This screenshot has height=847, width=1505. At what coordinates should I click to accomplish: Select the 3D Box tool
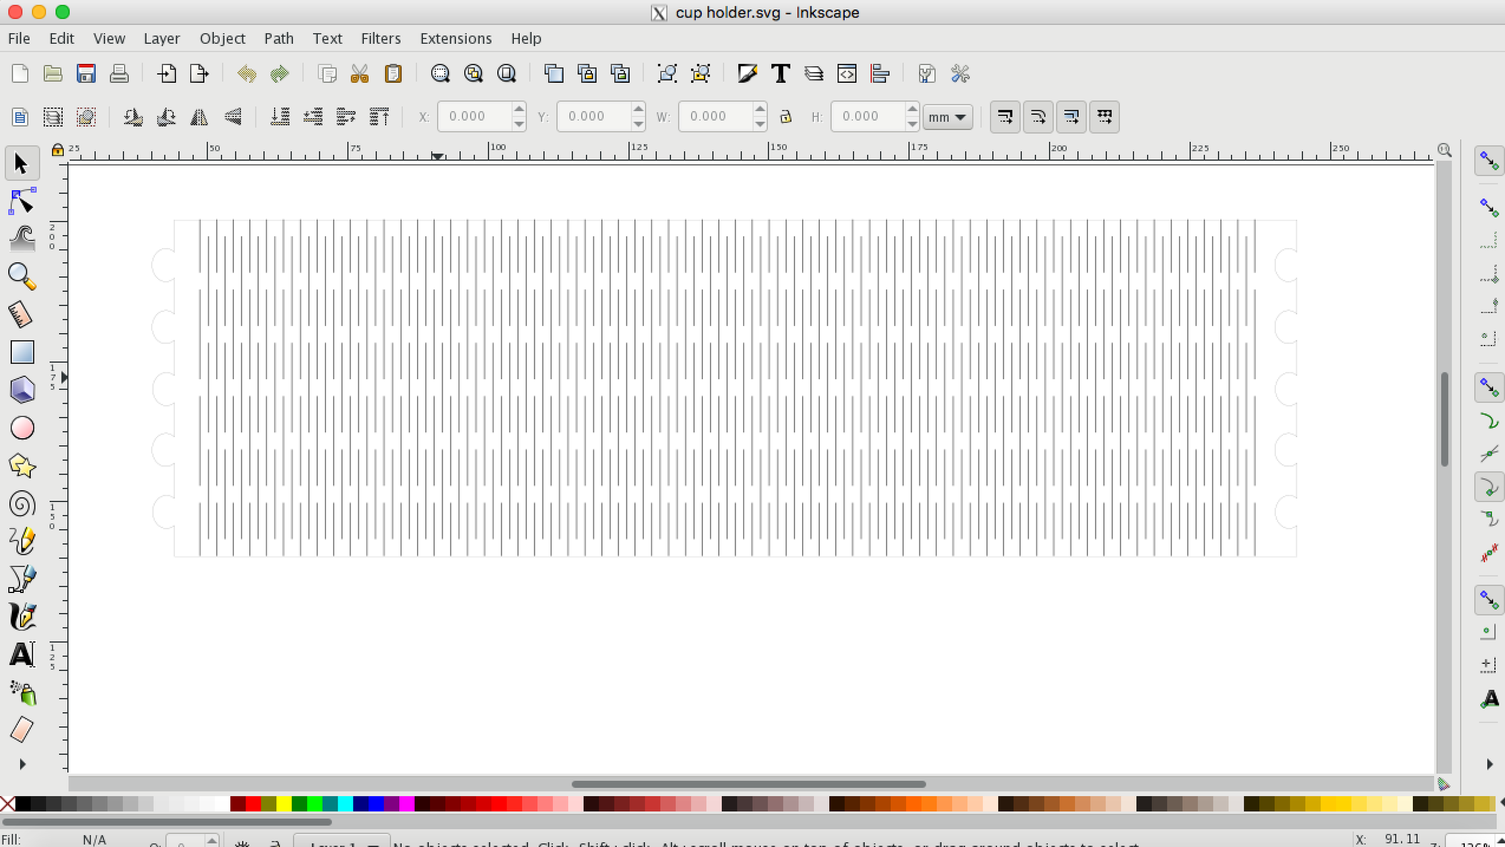21,389
